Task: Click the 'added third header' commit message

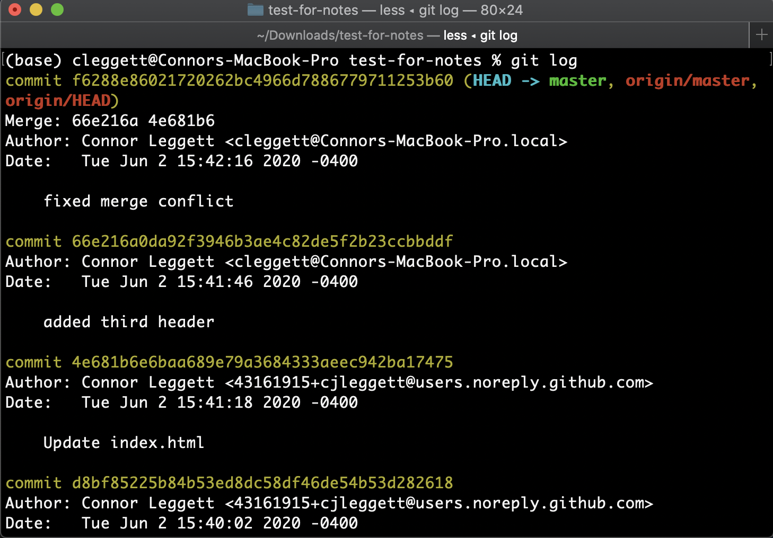Action: (x=128, y=321)
